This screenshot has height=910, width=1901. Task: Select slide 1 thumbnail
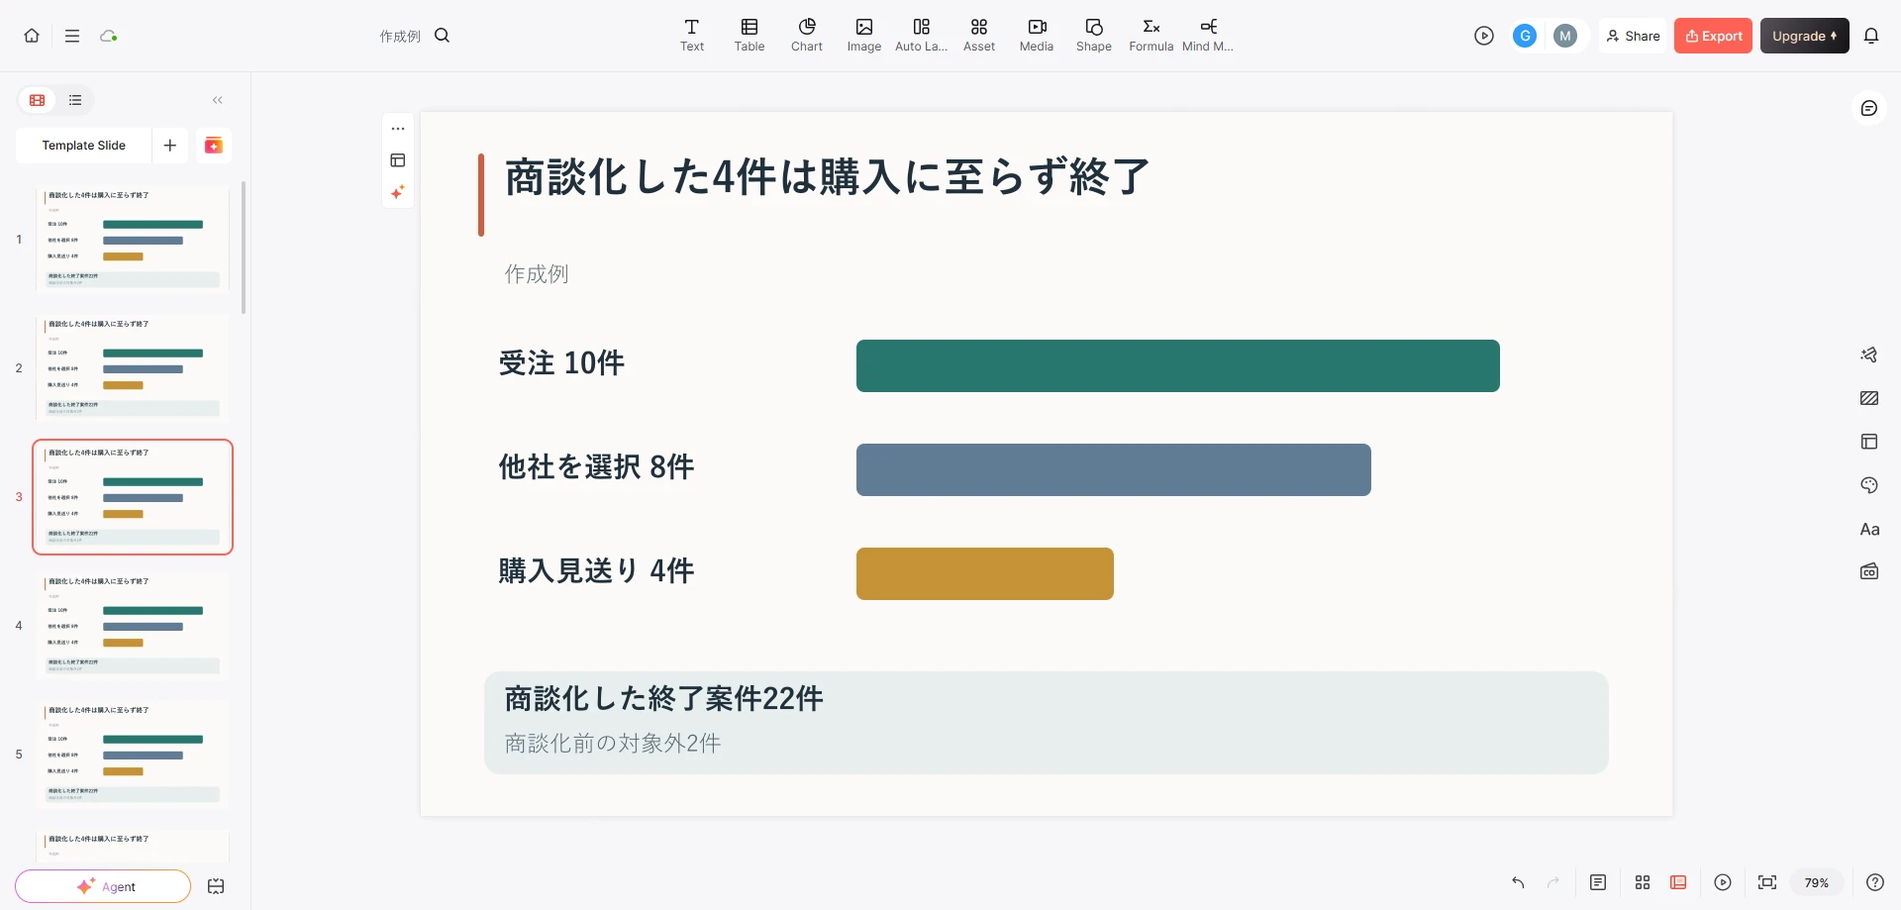pos(133,240)
